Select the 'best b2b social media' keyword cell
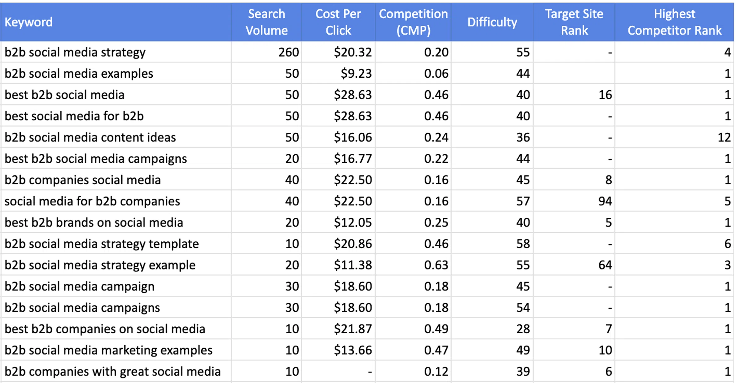The image size is (736, 383). (116, 95)
